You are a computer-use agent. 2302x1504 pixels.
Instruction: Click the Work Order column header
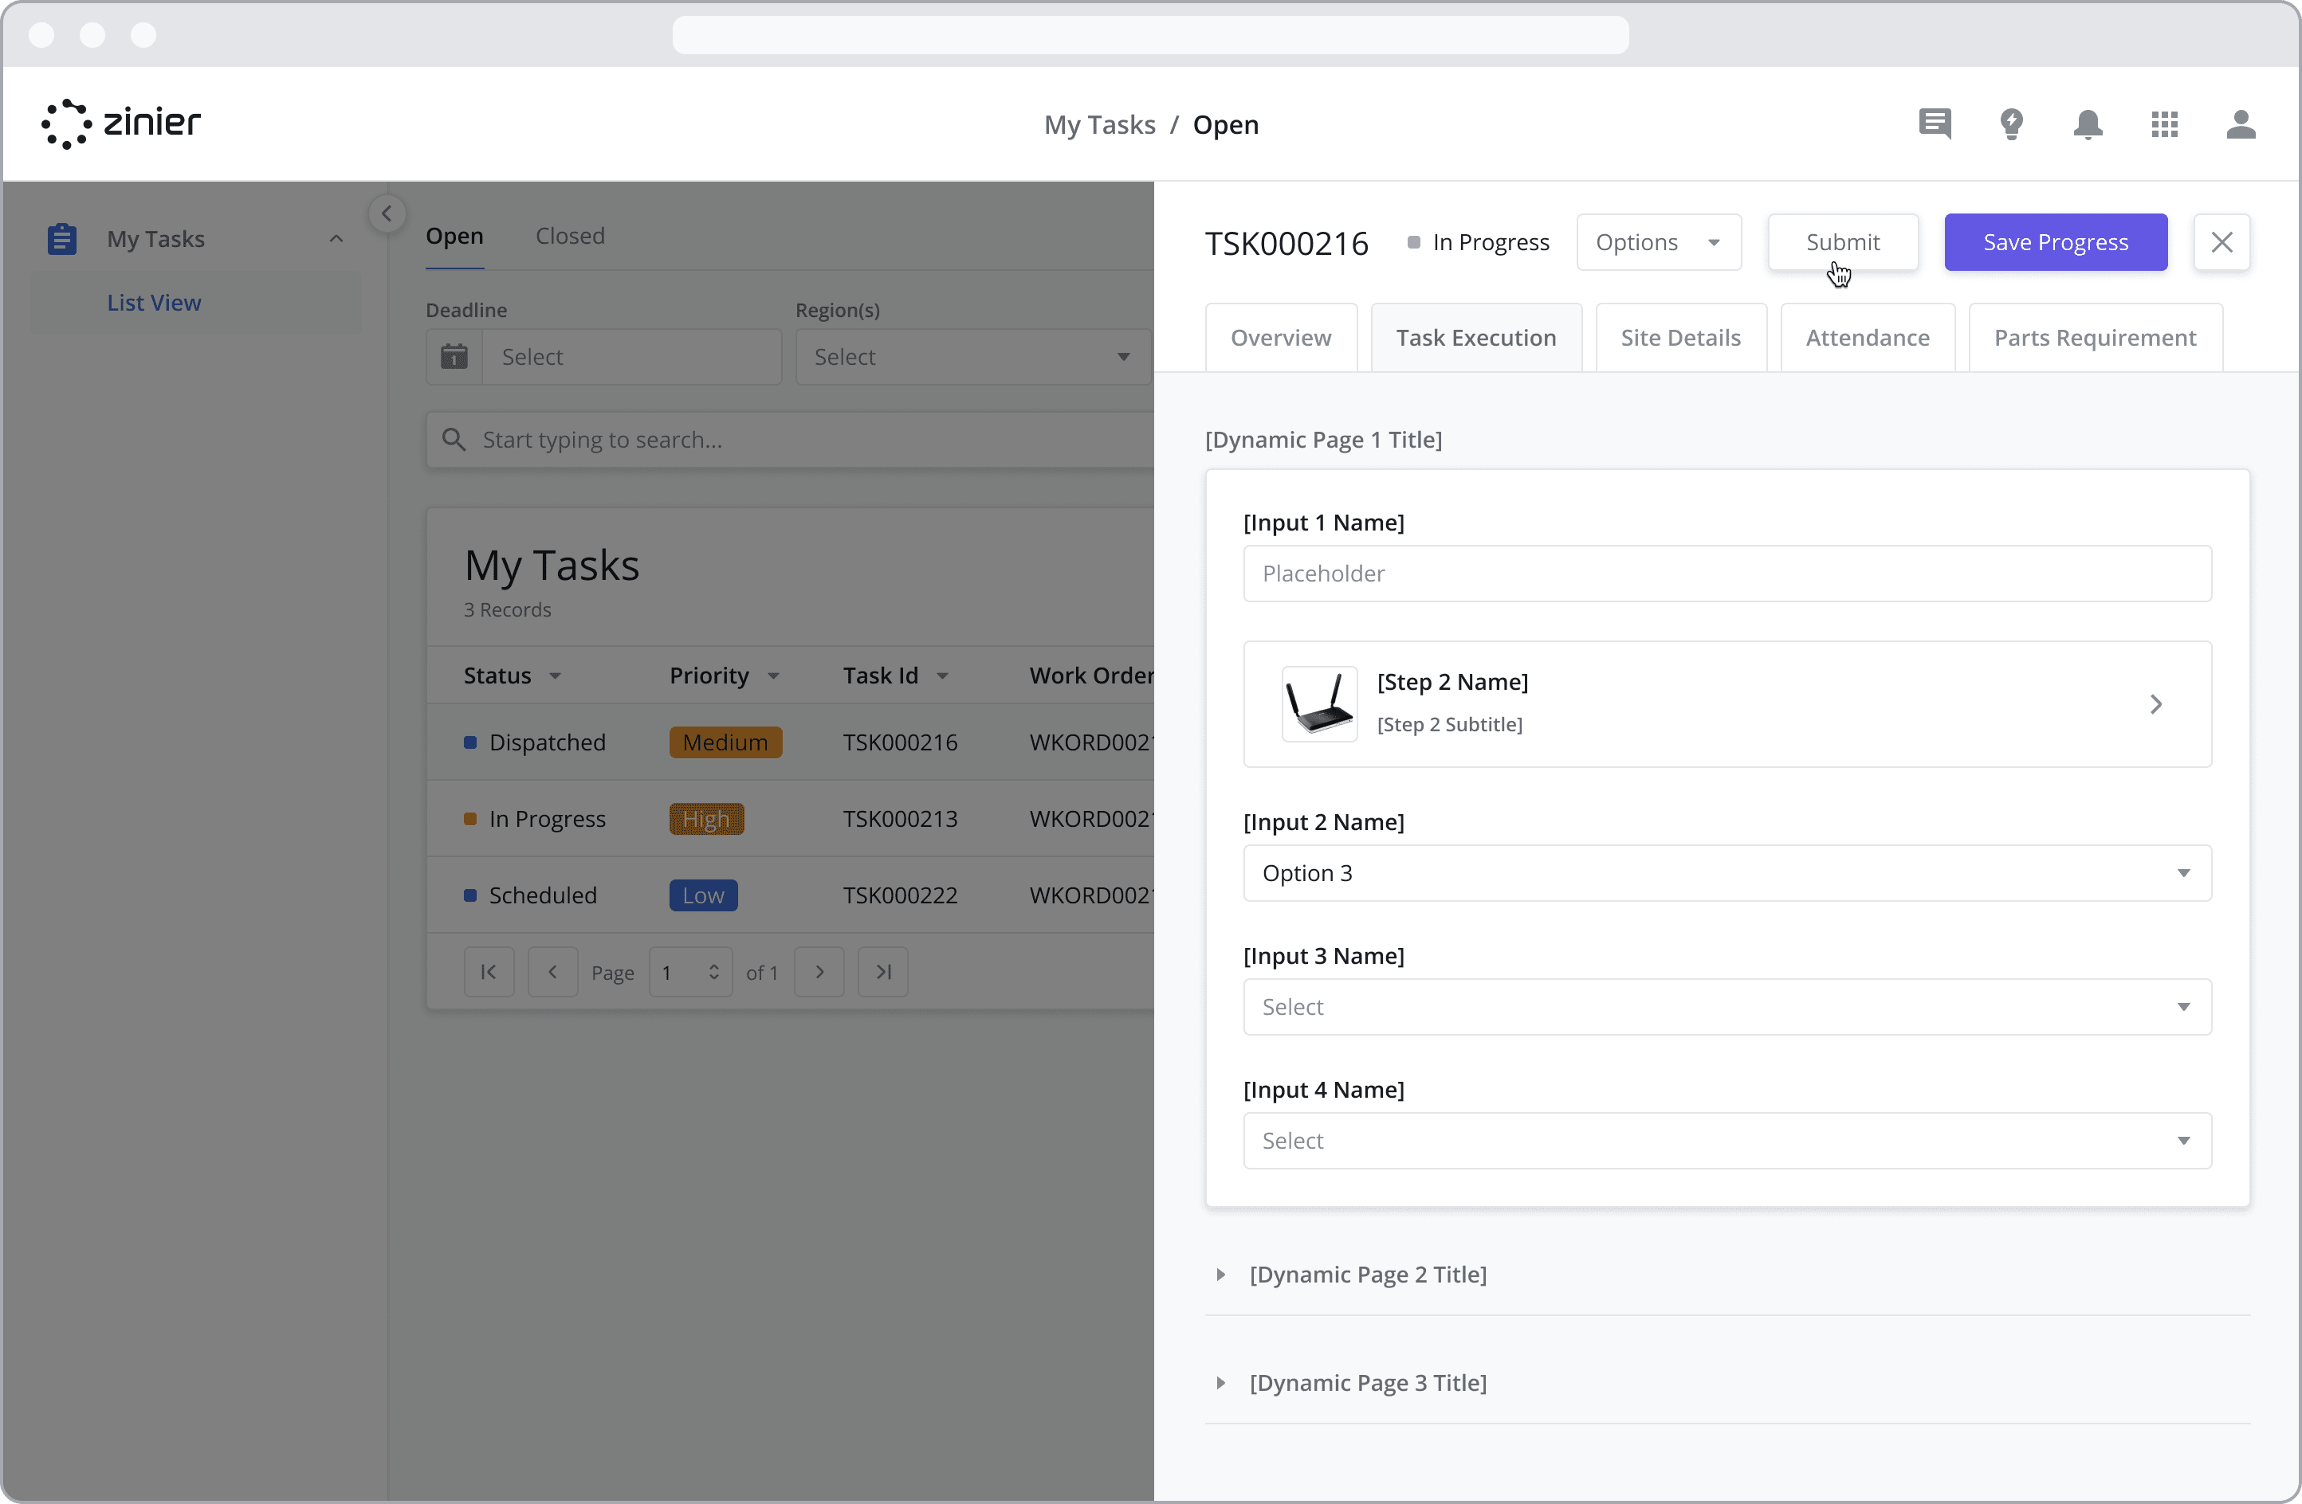click(x=1091, y=676)
